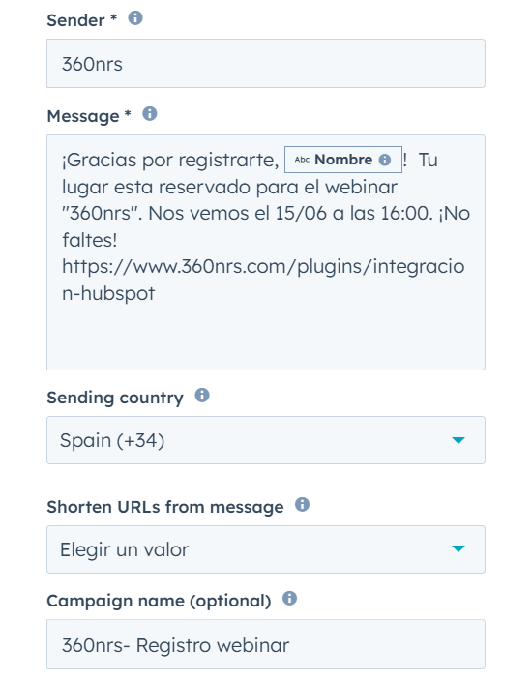This screenshot has width=532, height=680.
Task: Click the Campaign name info icon
Action: coord(289,599)
